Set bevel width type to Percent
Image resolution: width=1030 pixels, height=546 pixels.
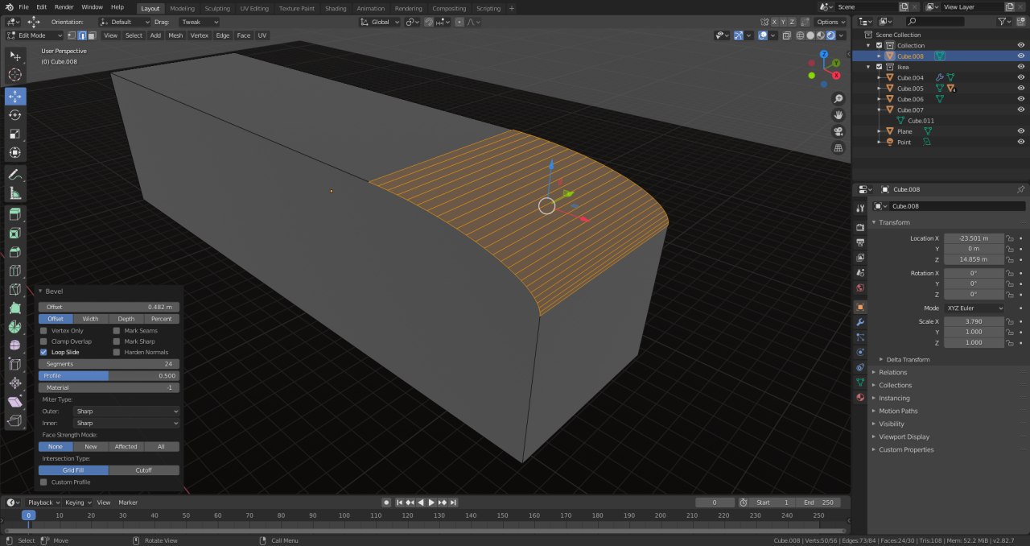162,319
